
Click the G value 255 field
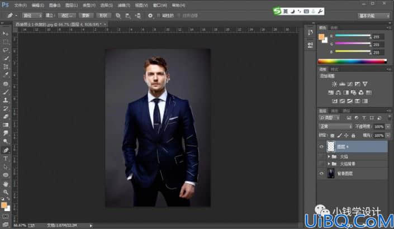(x=378, y=45)
